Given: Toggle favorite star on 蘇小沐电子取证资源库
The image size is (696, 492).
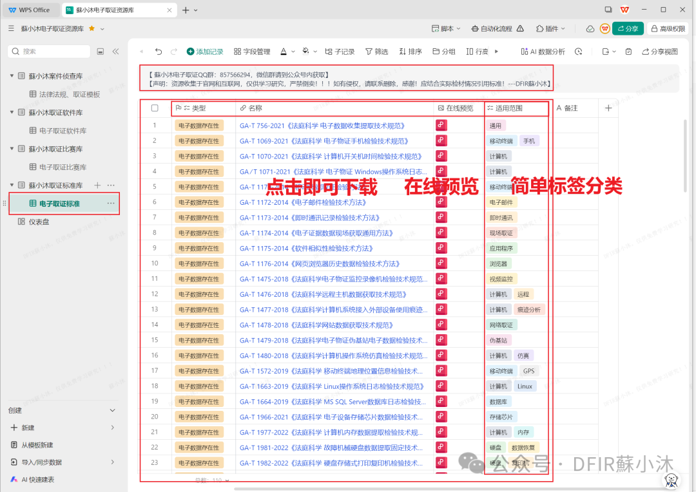Looking at the screenshot, I should pos(92,29).
